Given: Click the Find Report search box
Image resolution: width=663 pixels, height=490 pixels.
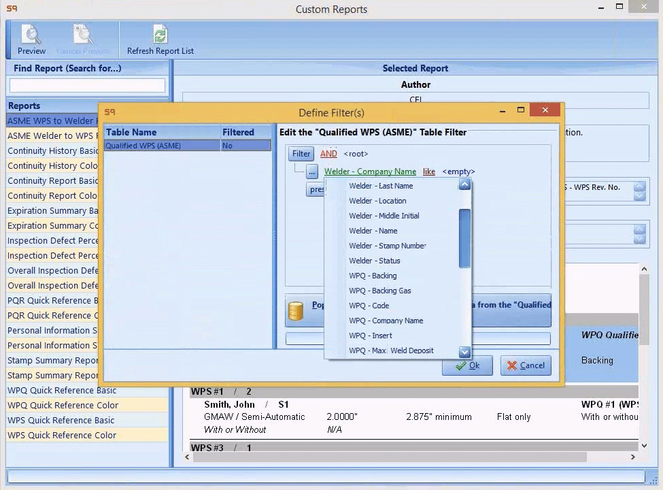Looking at the screenshot, I should [87, 86].
